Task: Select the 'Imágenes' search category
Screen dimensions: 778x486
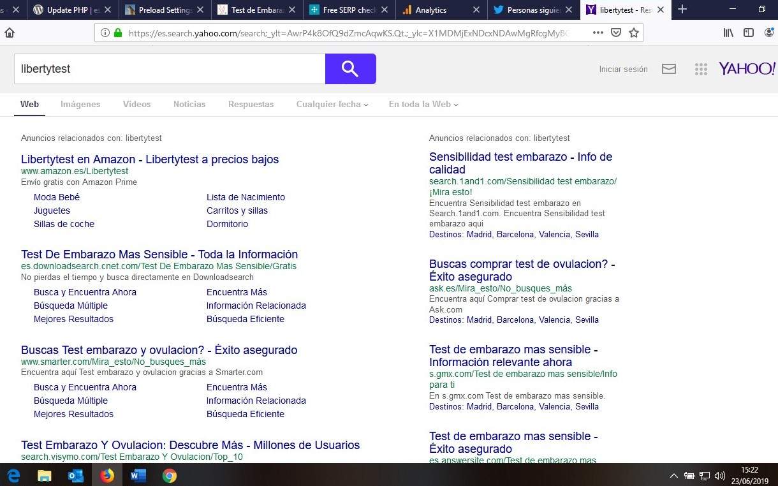Action: pos(80,104)
